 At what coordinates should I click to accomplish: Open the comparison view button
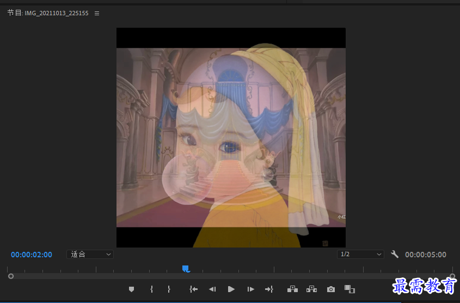[x=349, y=289]
